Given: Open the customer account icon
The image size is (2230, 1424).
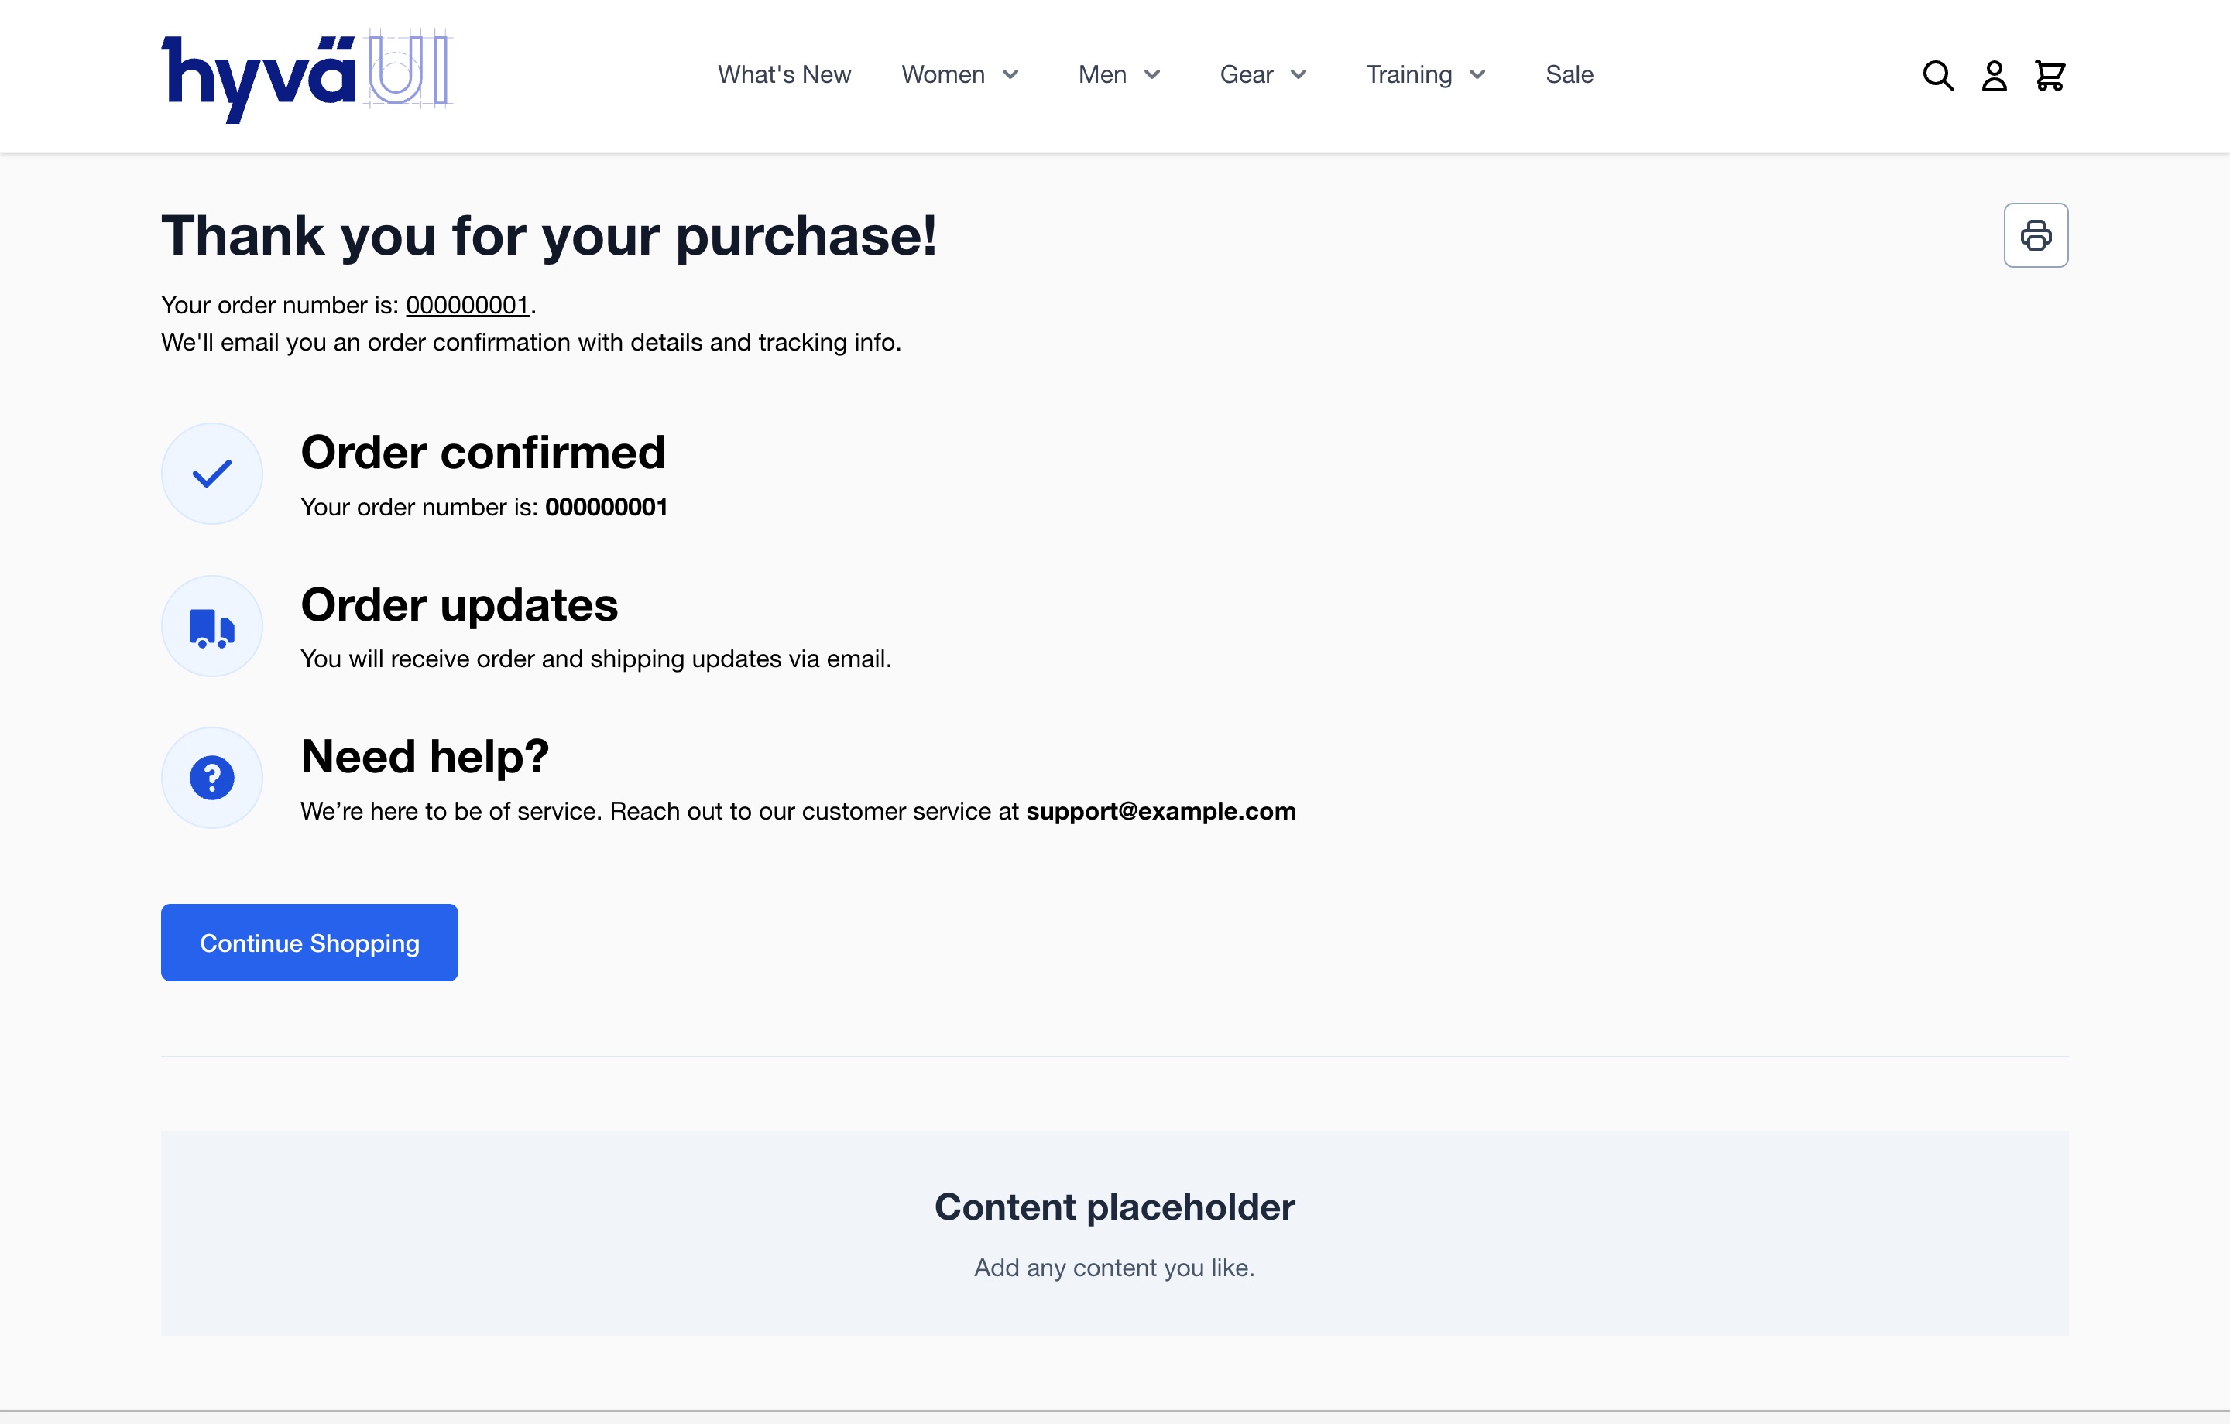Looking at the screenshot, I should (1994, 76).
